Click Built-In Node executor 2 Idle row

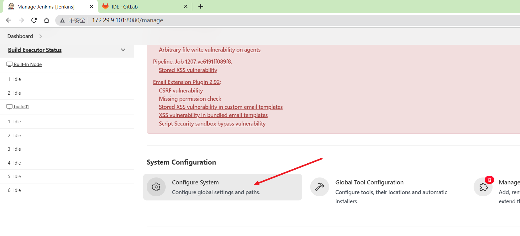point(67,93)
